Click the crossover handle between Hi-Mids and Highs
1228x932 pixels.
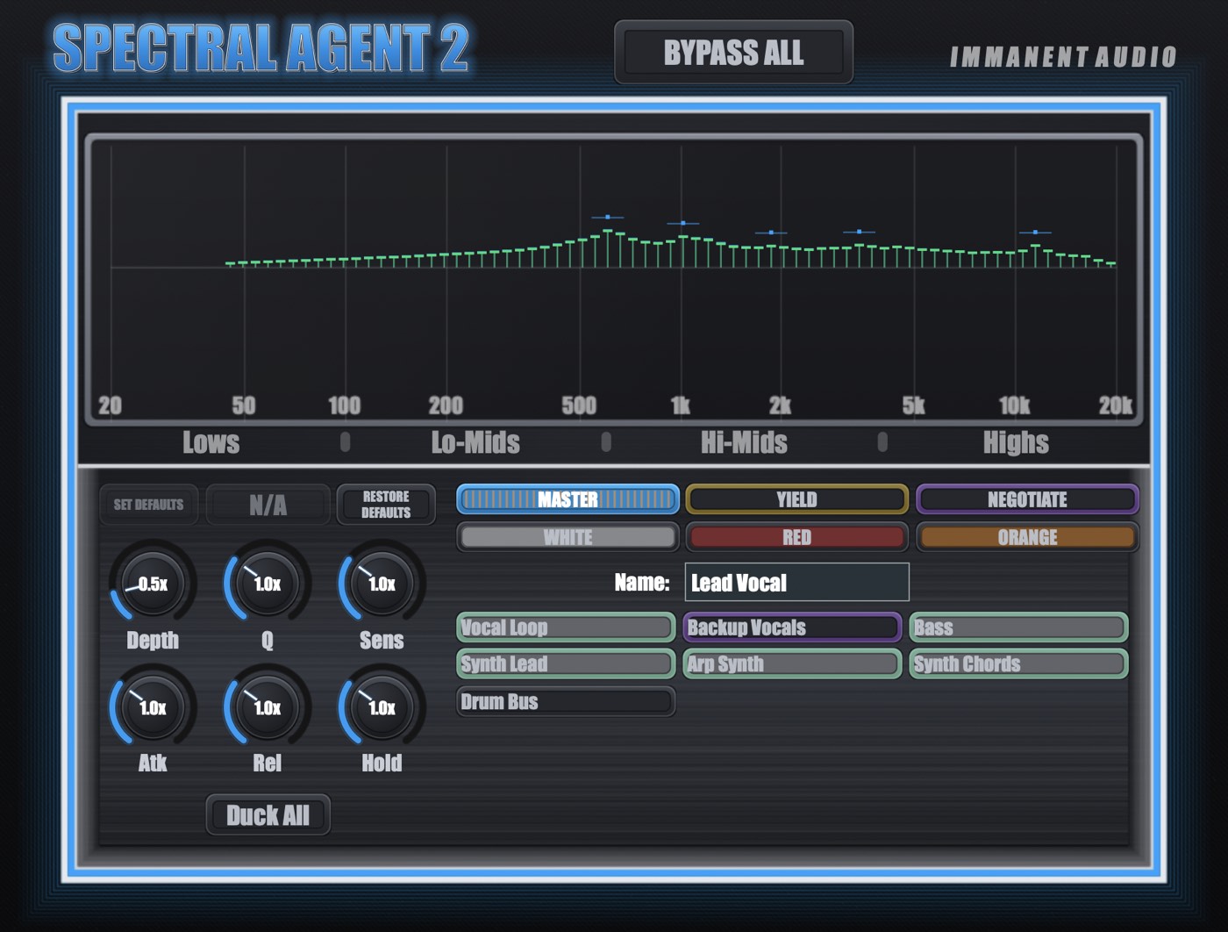pyautogui.click(x=882, y=442)
